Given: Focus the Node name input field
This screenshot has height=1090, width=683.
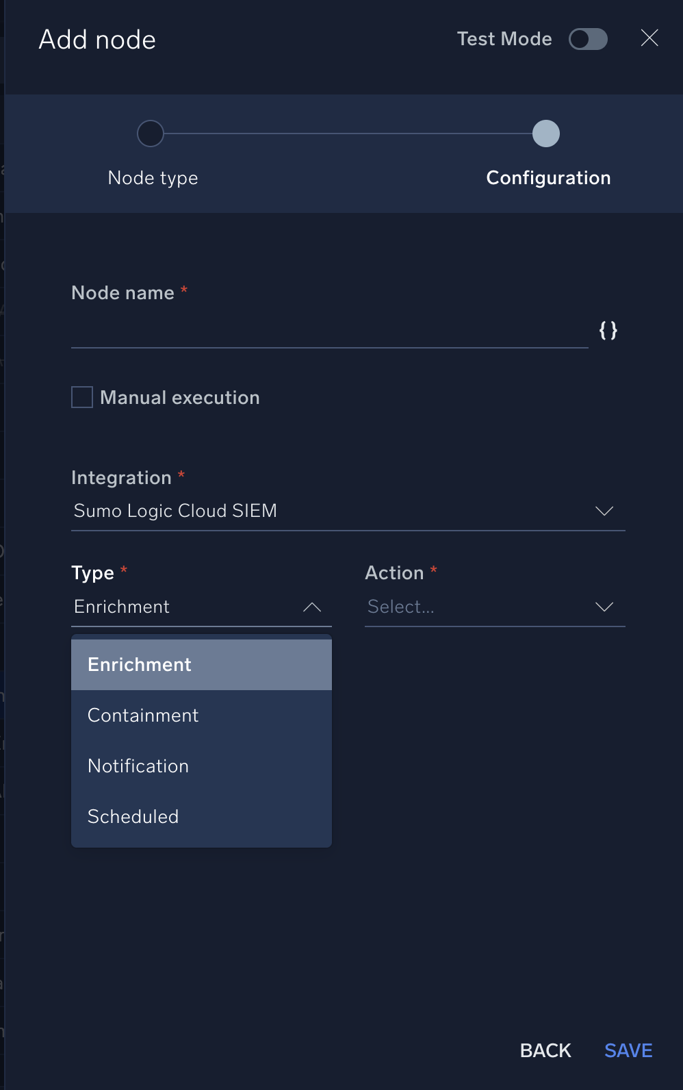Looking at the screenshot, I should [x=328, y=331].
